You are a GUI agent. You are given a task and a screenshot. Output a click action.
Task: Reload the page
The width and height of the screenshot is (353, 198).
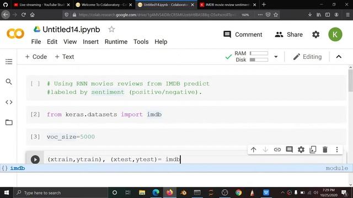coord(23,15)
